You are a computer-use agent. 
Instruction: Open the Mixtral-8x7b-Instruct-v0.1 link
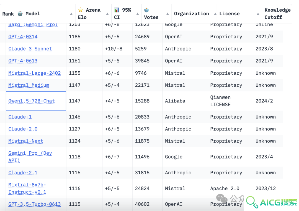pyautogui.click(x=27, y=189)
